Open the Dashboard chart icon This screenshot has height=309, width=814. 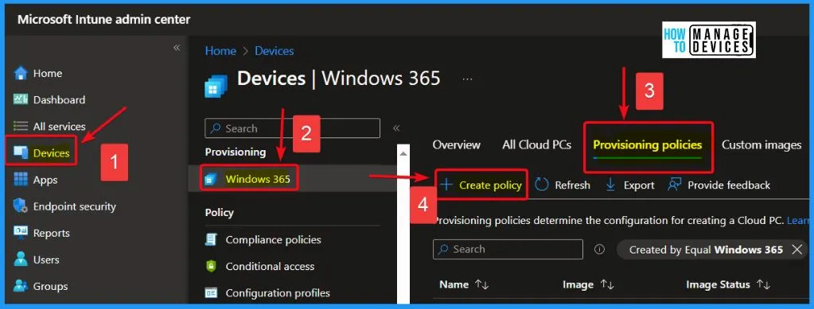[x=20, y=99]
